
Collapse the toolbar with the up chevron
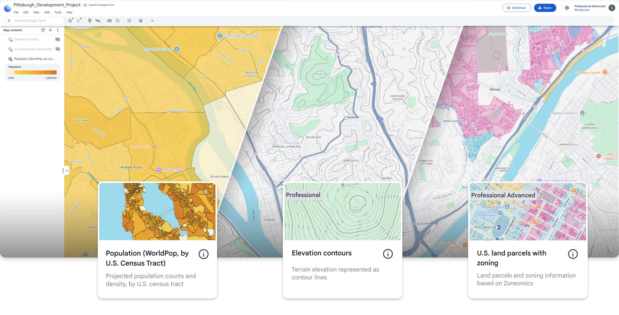tap(152, 21)
